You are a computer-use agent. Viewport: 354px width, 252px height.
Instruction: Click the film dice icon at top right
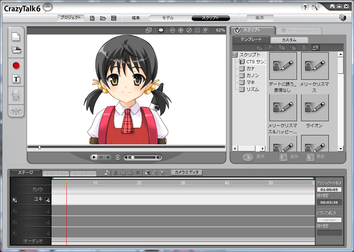[343, 18]
